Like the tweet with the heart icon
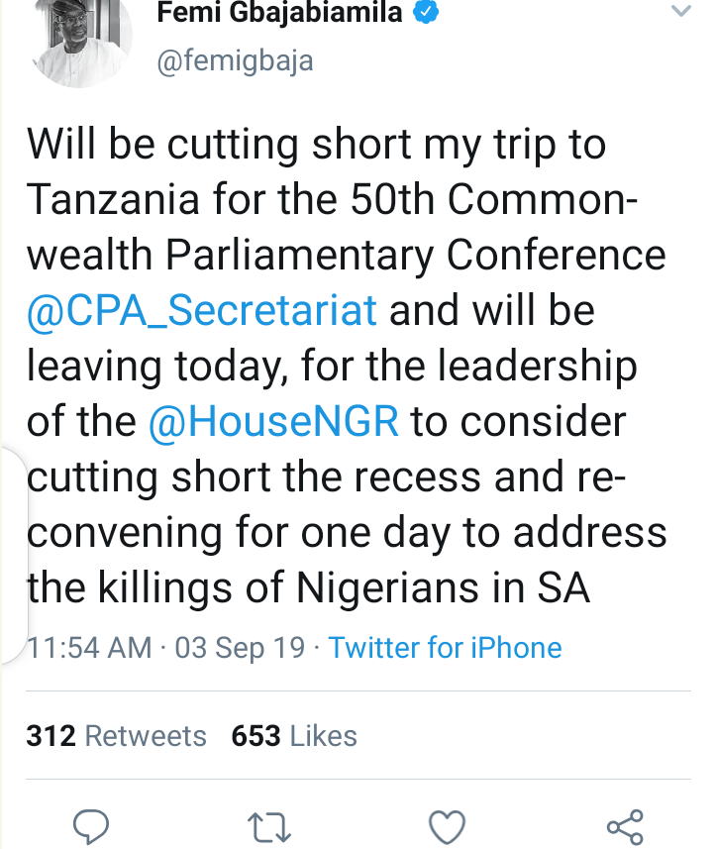This screenshot has height=849, width=715. [x=447, y=825]
